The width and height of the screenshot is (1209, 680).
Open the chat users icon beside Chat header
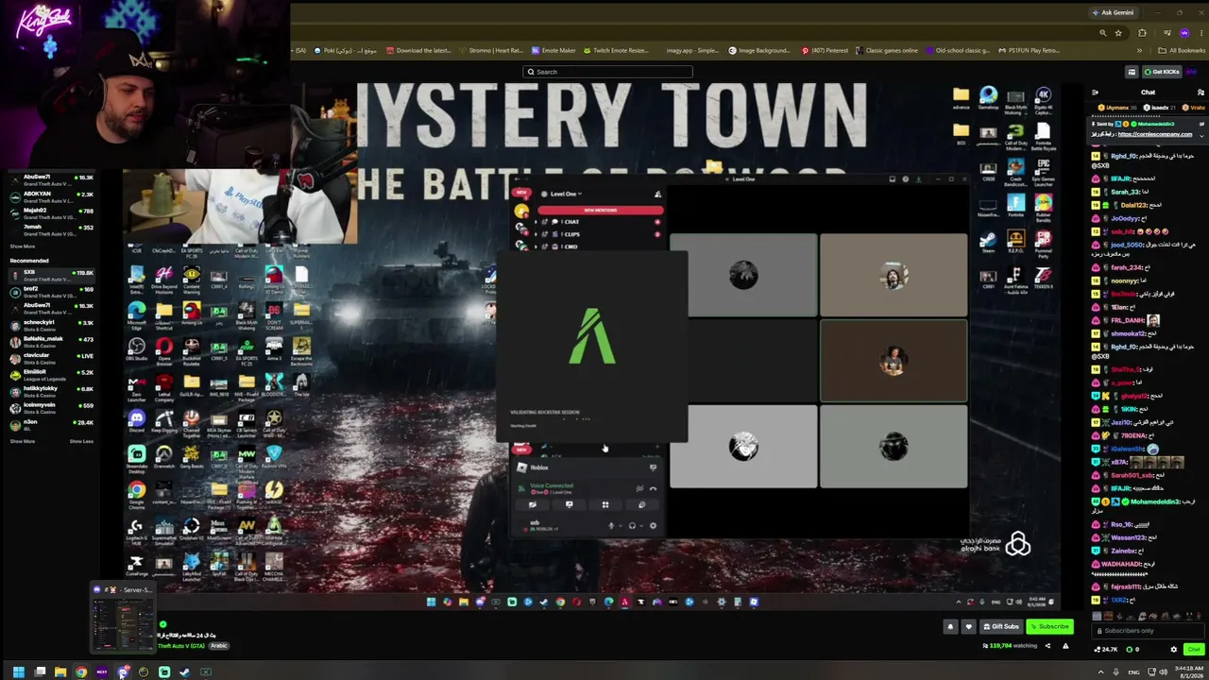(x=1200, y=93)
